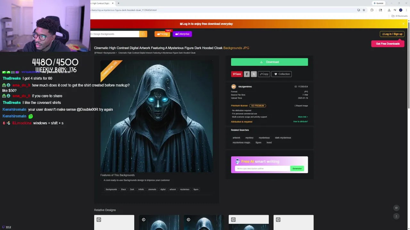Click the orange search magnifier button
Screen dimensions: 410x230
pos(143,34)
